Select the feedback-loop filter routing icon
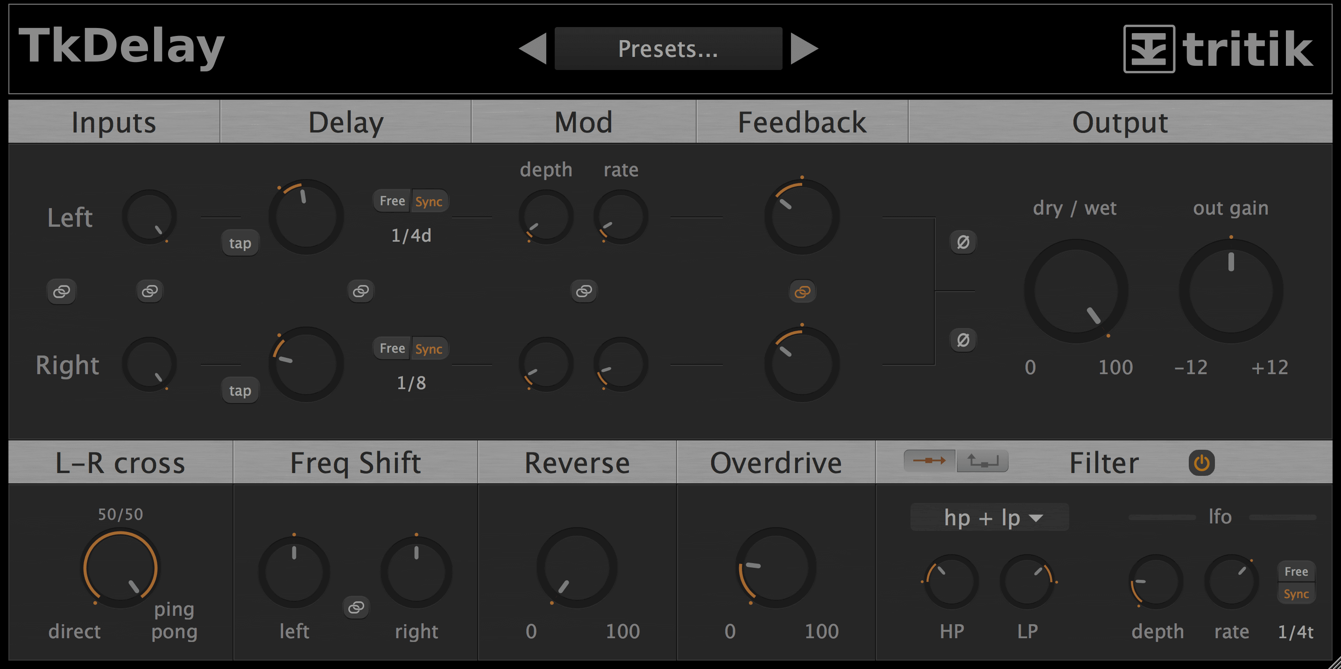Screen dimensions: 1341x669 click(982, 461)
